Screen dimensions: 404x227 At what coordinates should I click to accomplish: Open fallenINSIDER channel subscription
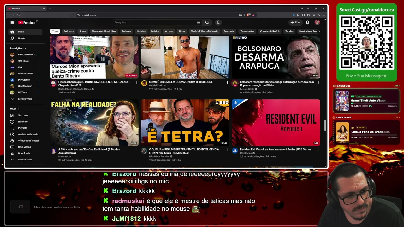pyautogui.click(x=26, y=73)
